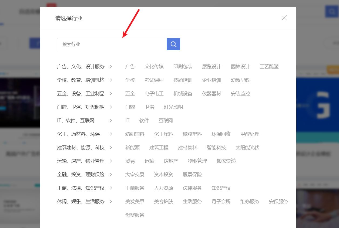
Task: Expand chevron next to 化工、原材料、环保
Action: coord(111,134)
